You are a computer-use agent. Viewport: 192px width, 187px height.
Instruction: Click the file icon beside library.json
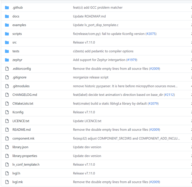click(7, 147)
